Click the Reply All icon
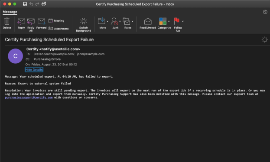 pyautogui.click(x=31, y=25)
